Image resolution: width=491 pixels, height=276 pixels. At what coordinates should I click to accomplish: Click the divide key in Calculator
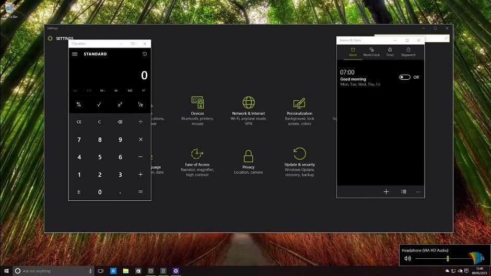(141, 122)
